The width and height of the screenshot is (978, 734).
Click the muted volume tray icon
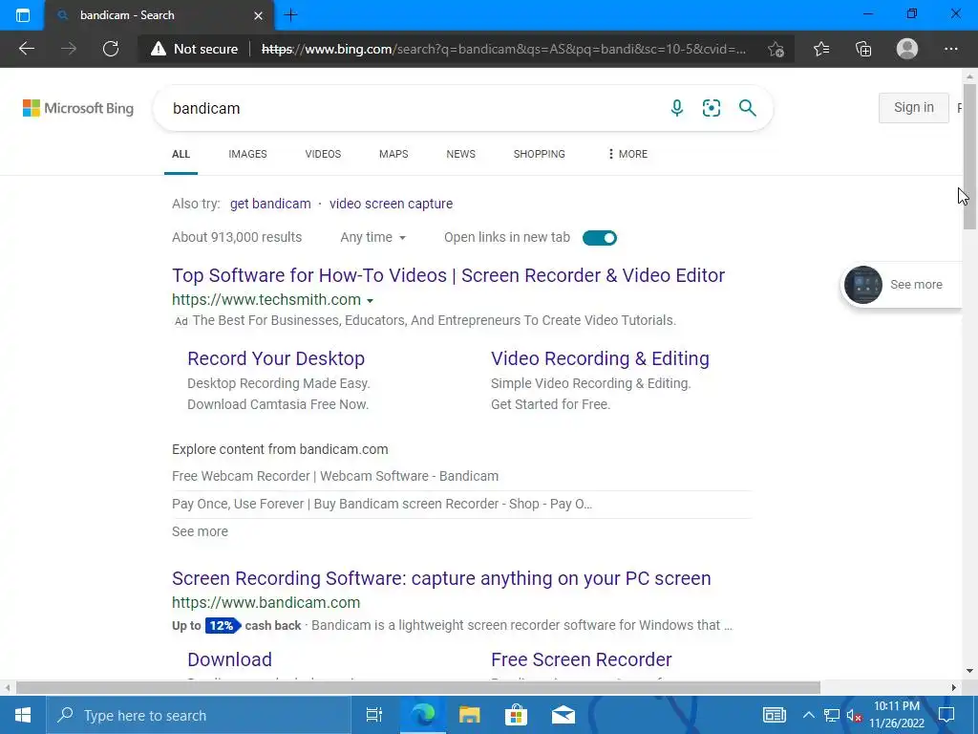(854, 716)
